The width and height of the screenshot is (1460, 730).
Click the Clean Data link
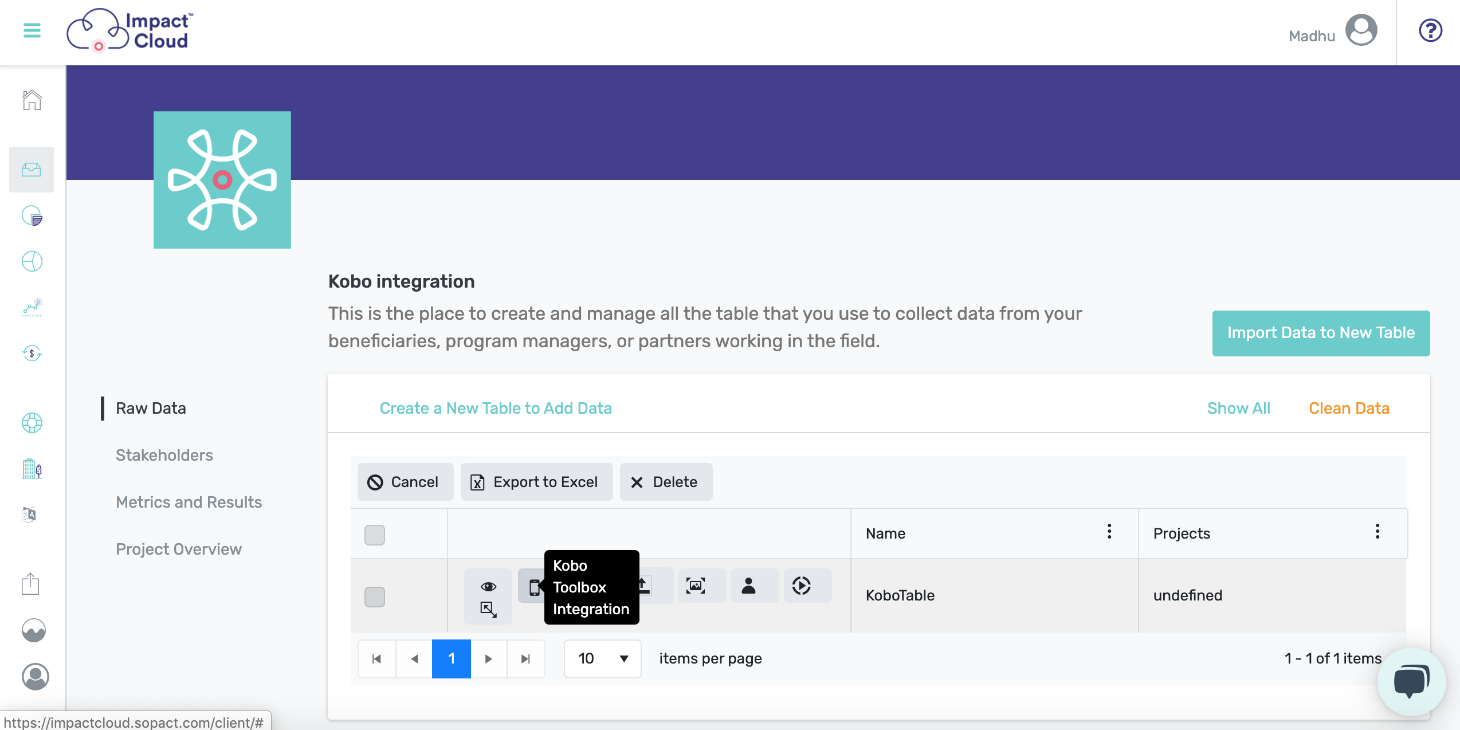pos(1349,408)
